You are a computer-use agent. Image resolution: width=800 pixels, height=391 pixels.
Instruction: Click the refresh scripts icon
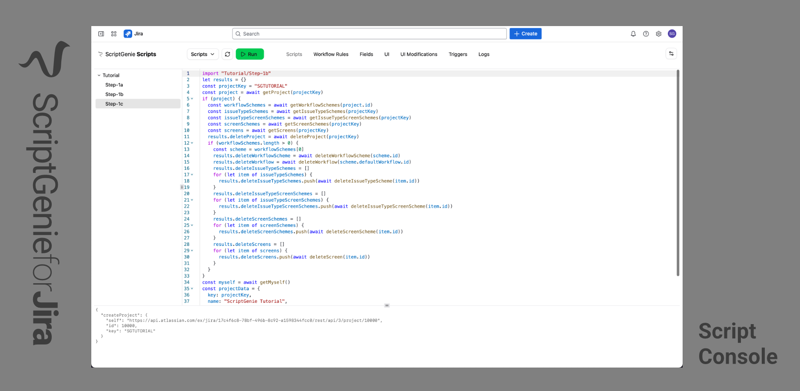[227, 54]
